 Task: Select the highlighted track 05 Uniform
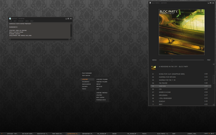pyautogui.click(x=181, y=86)
